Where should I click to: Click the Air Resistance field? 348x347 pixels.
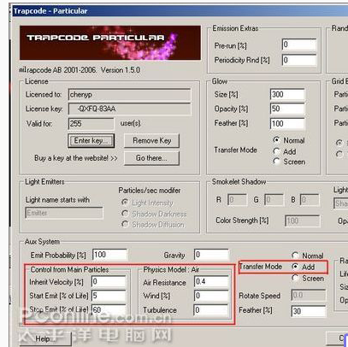click(211, 282)
